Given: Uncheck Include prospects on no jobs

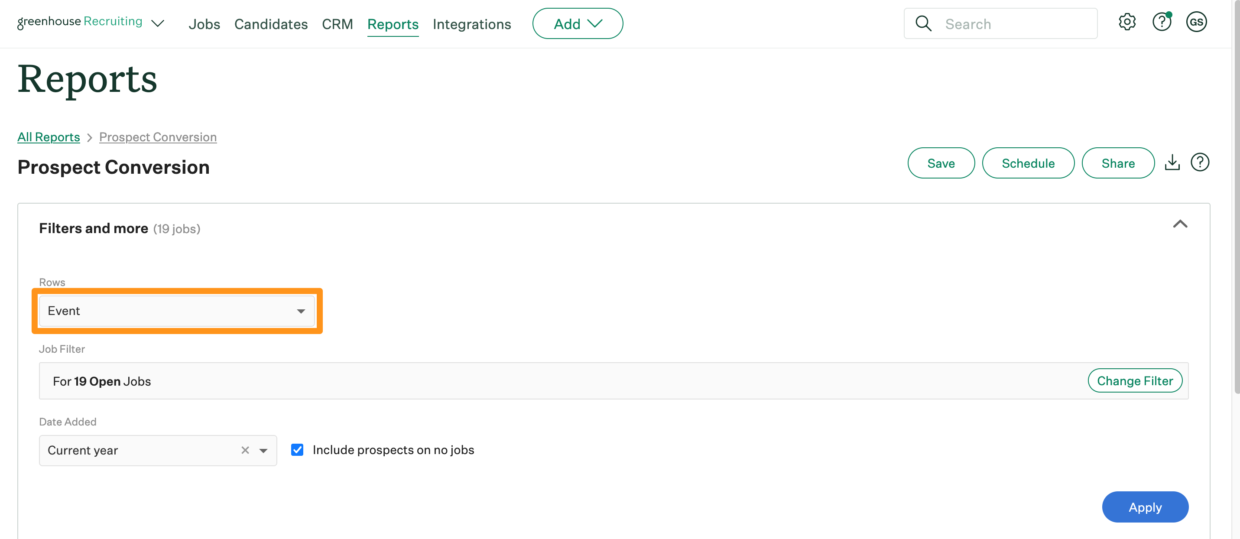Looking at the screenshot, I should tap(297, 450).
